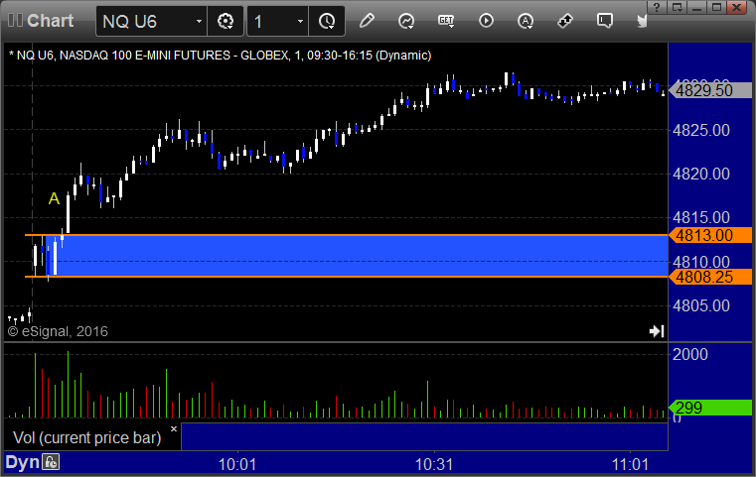Click the 4820.00 price axis label
Image resolution: width=756 pixels, height=477 pixels.
point(701,174)
